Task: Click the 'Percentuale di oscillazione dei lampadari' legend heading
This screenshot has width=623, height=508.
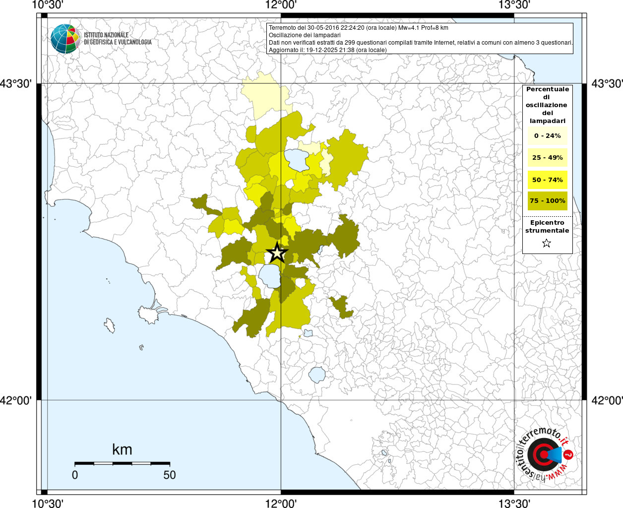Action: click(x=547, y=105)
